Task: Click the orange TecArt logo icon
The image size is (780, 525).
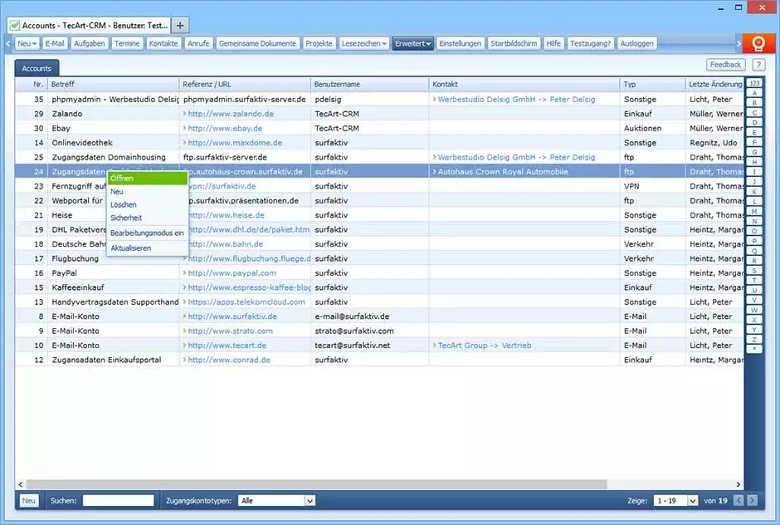Action: coord(758,44)
